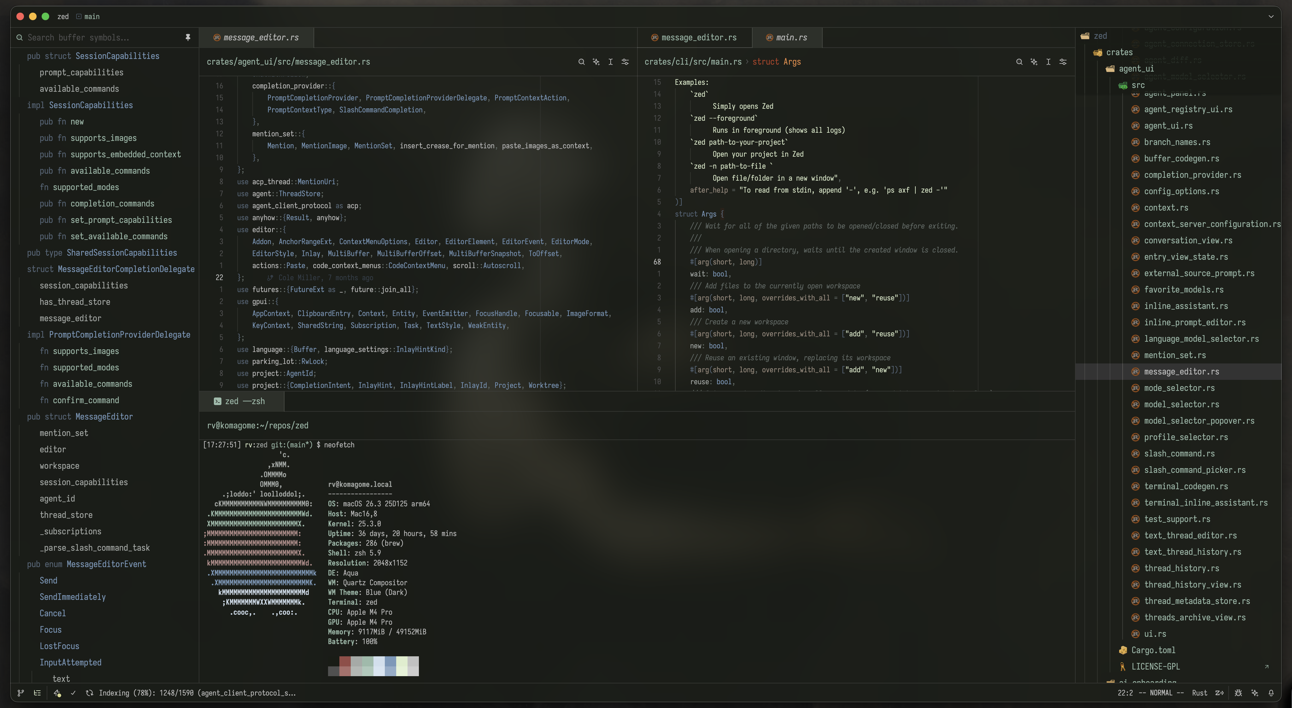Switch to message_editor.rs tab in right pane
This screenshot has height=708, width=1292.
695,38
